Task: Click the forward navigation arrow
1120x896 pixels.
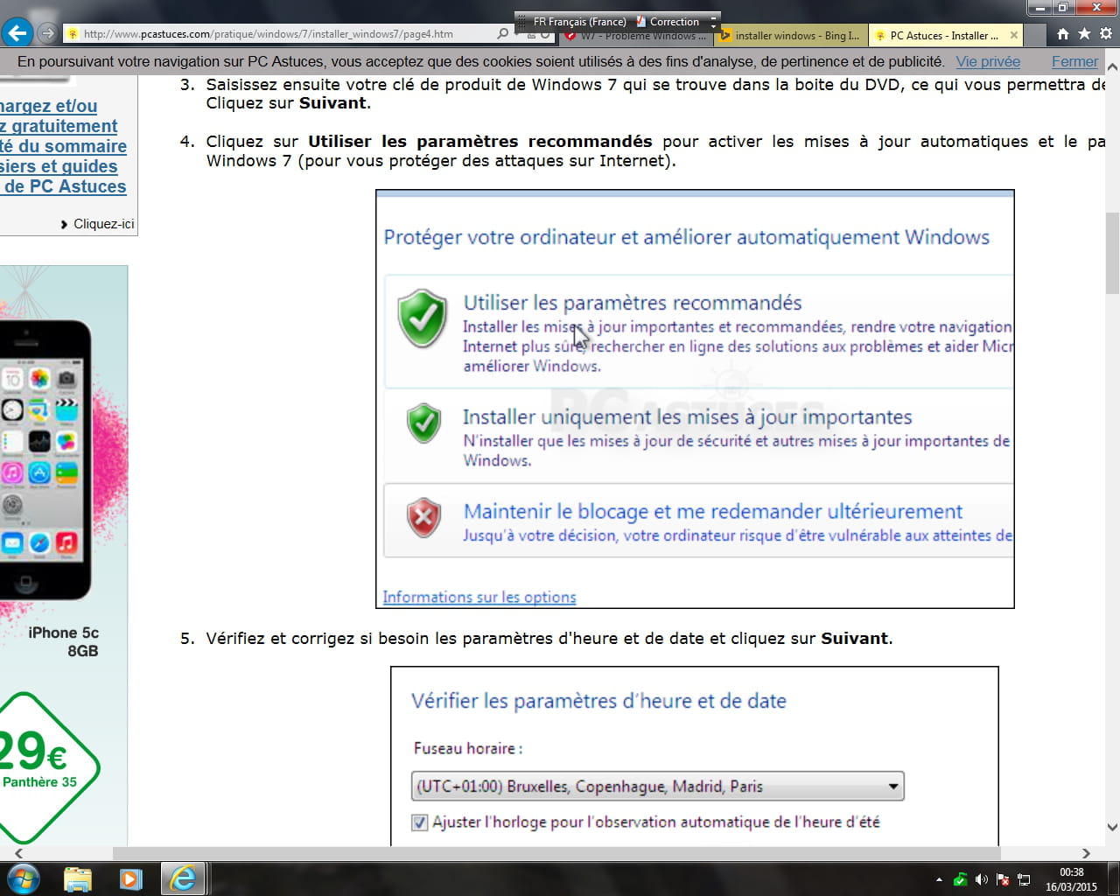Action: [48, 34]
